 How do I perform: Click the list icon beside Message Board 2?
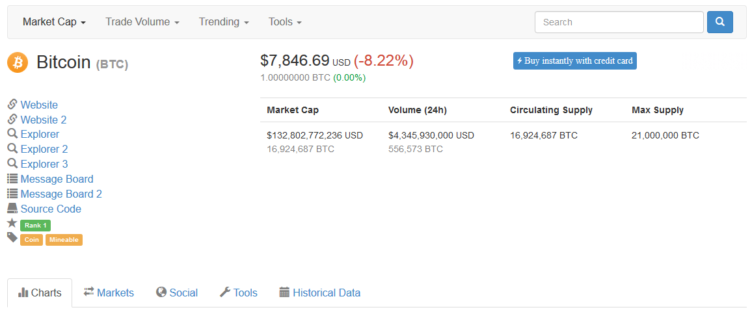tap(12, 194)
